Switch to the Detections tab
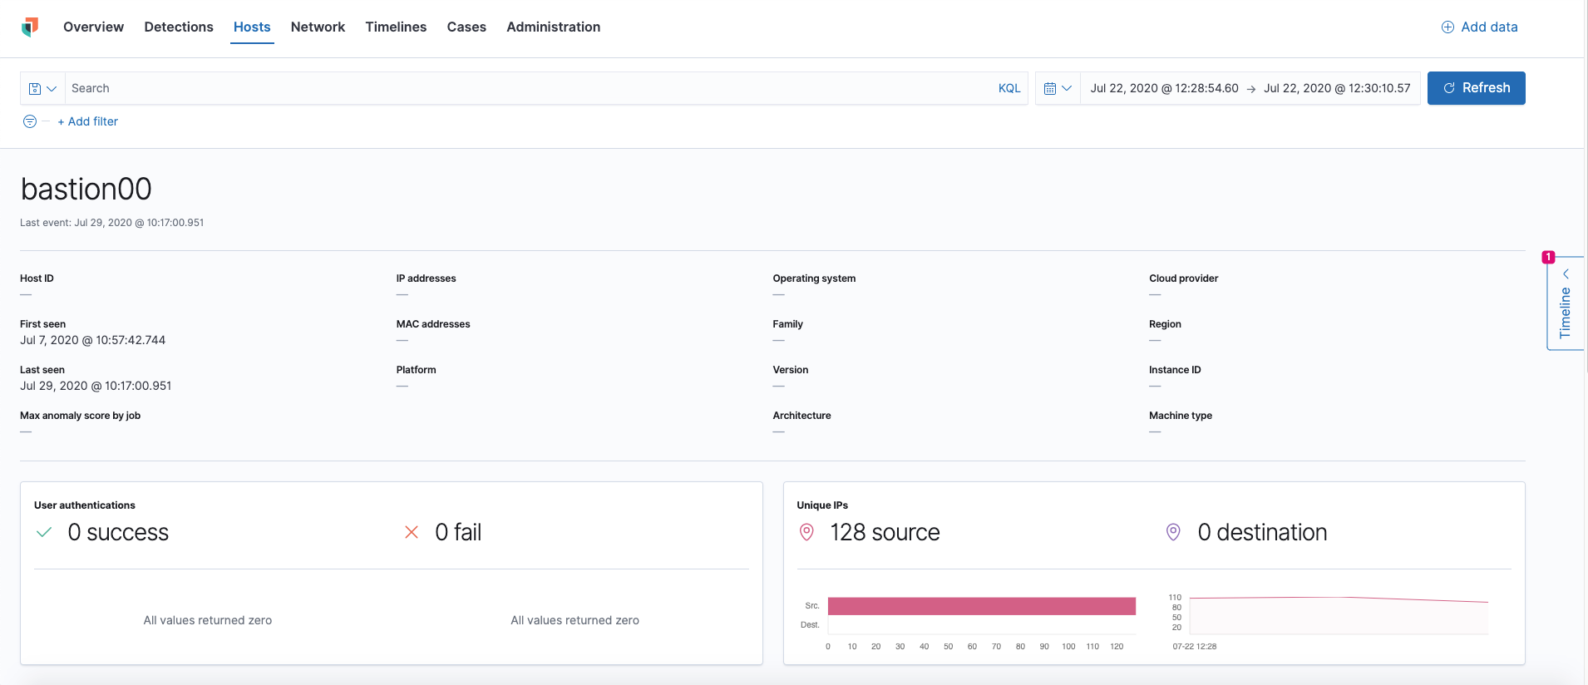 179,27
